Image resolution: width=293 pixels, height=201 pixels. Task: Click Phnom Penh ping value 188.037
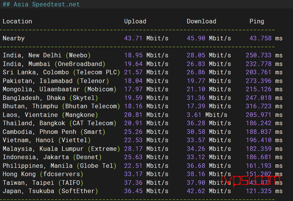pos(259,132)
